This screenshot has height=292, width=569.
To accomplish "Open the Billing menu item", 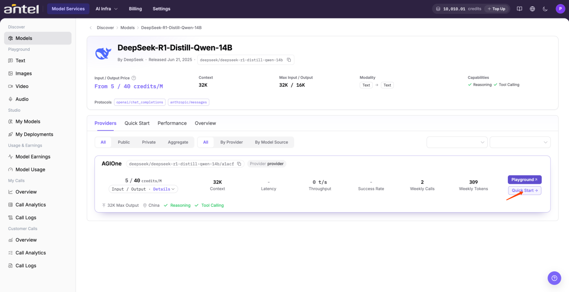I will tap(135, 9).
